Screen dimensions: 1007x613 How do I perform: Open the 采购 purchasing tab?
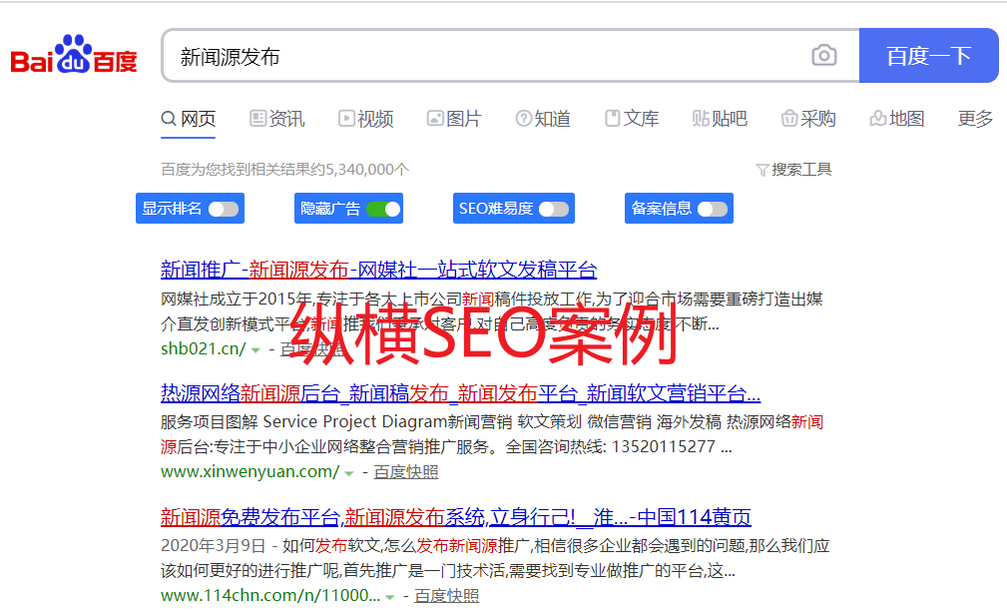(x=808, y=119)
